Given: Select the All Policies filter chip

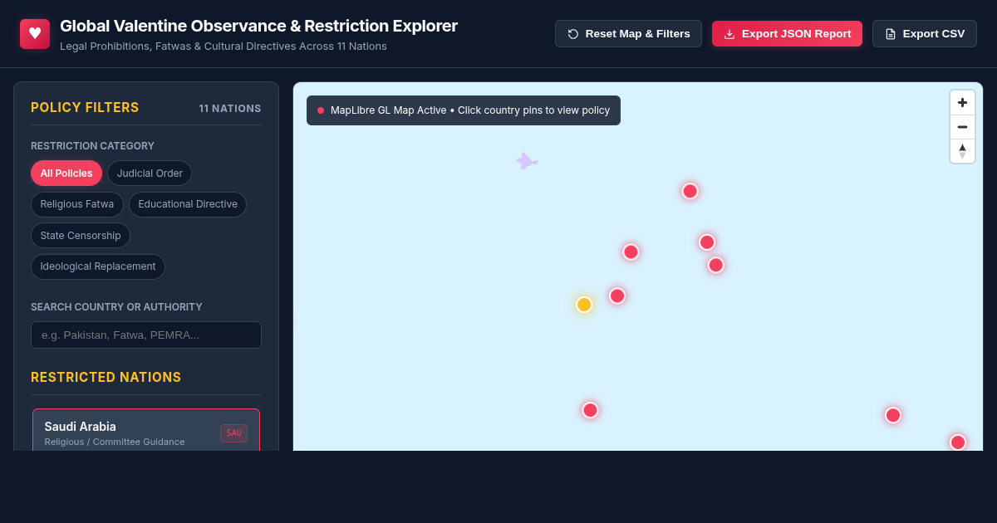Looking at the screenshot, I should click(x=66, y=174).
